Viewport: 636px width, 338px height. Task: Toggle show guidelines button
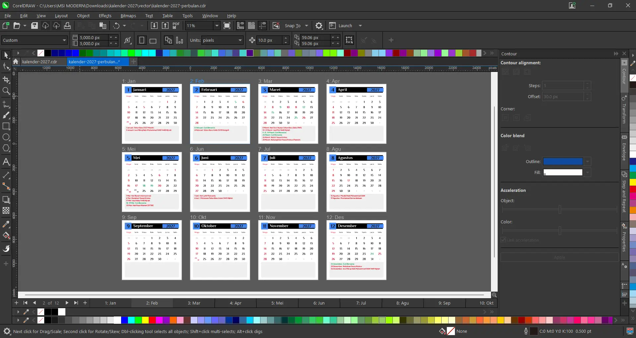pos(262,26)
